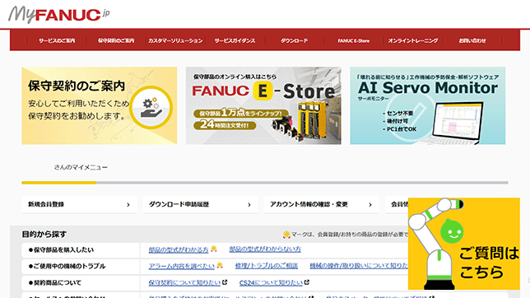Open the サービスのご案内 menu
The width and height of the screenshot is (530, 298).
pyautogui.click(x=57, y=40)
